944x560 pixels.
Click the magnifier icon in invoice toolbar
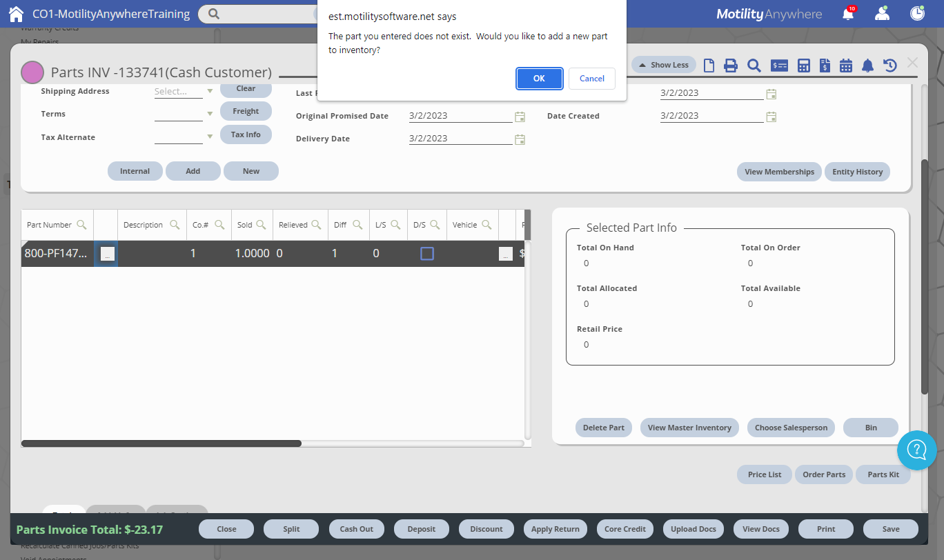(754, 66)
